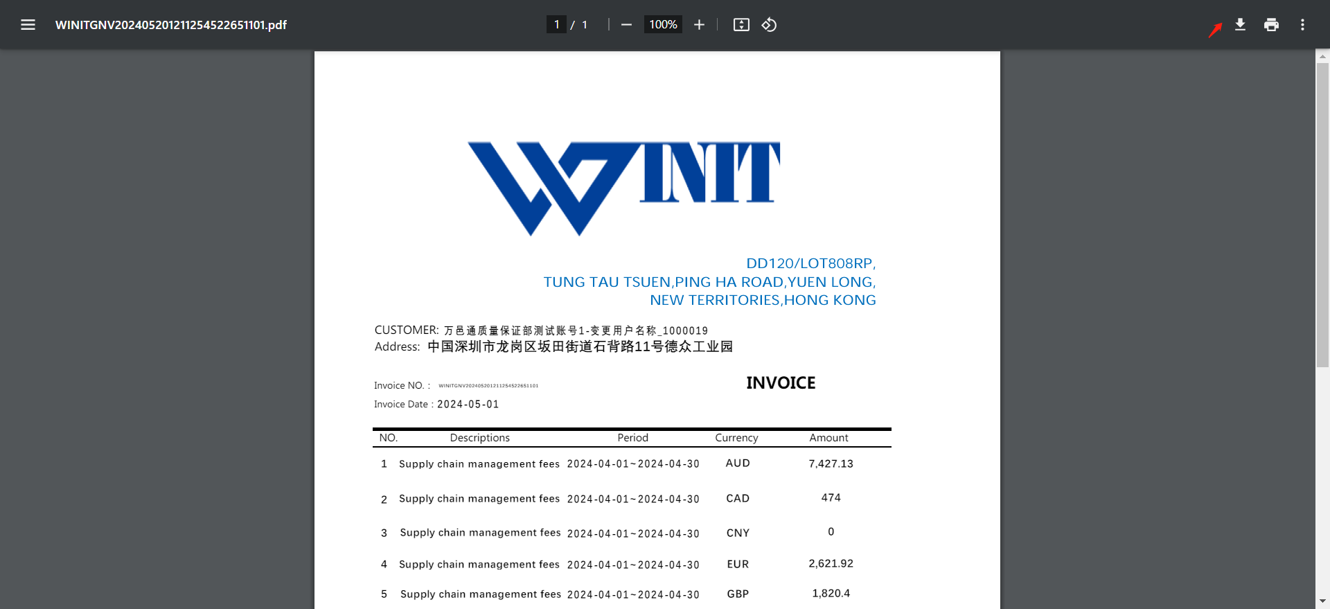Click the CNY row amount 0
Screen dimensions: 1330x609
pos(831,532)
